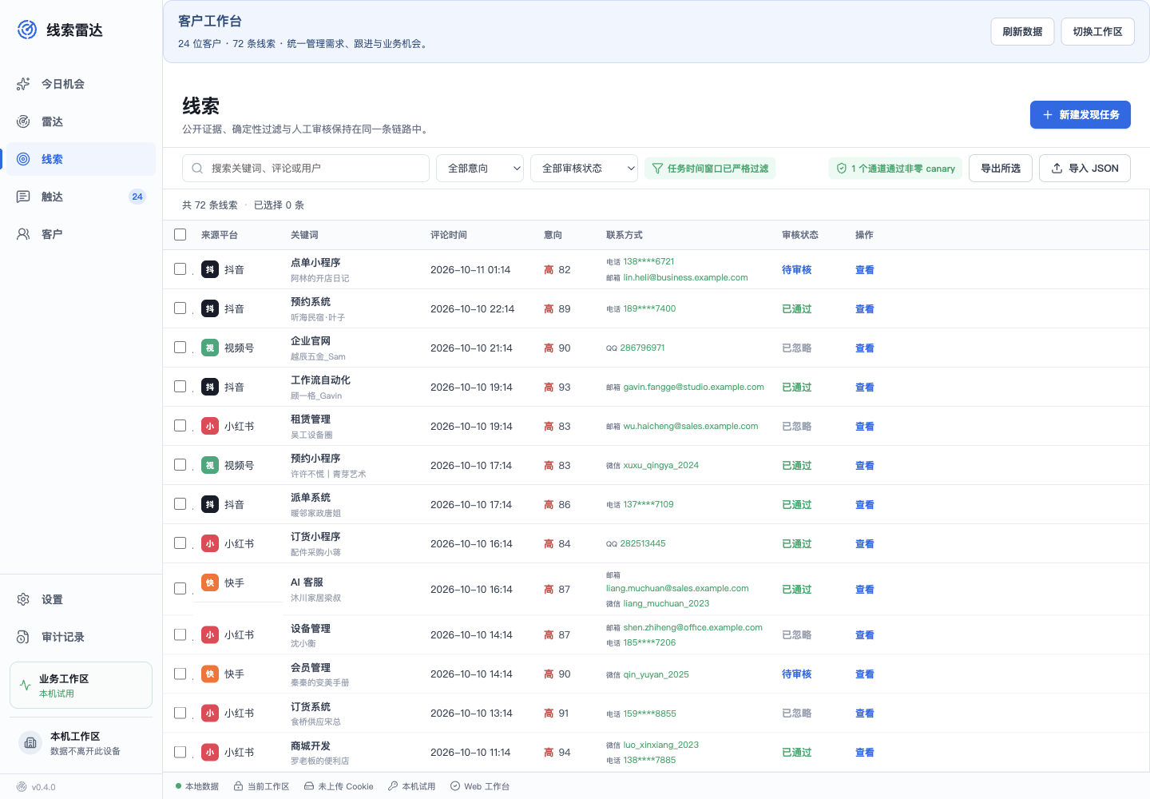The height and width of the screenshot is (799, 1150).
Task: Open 查看 link for 订货系统 row
Action: click(x=865, y=714)
